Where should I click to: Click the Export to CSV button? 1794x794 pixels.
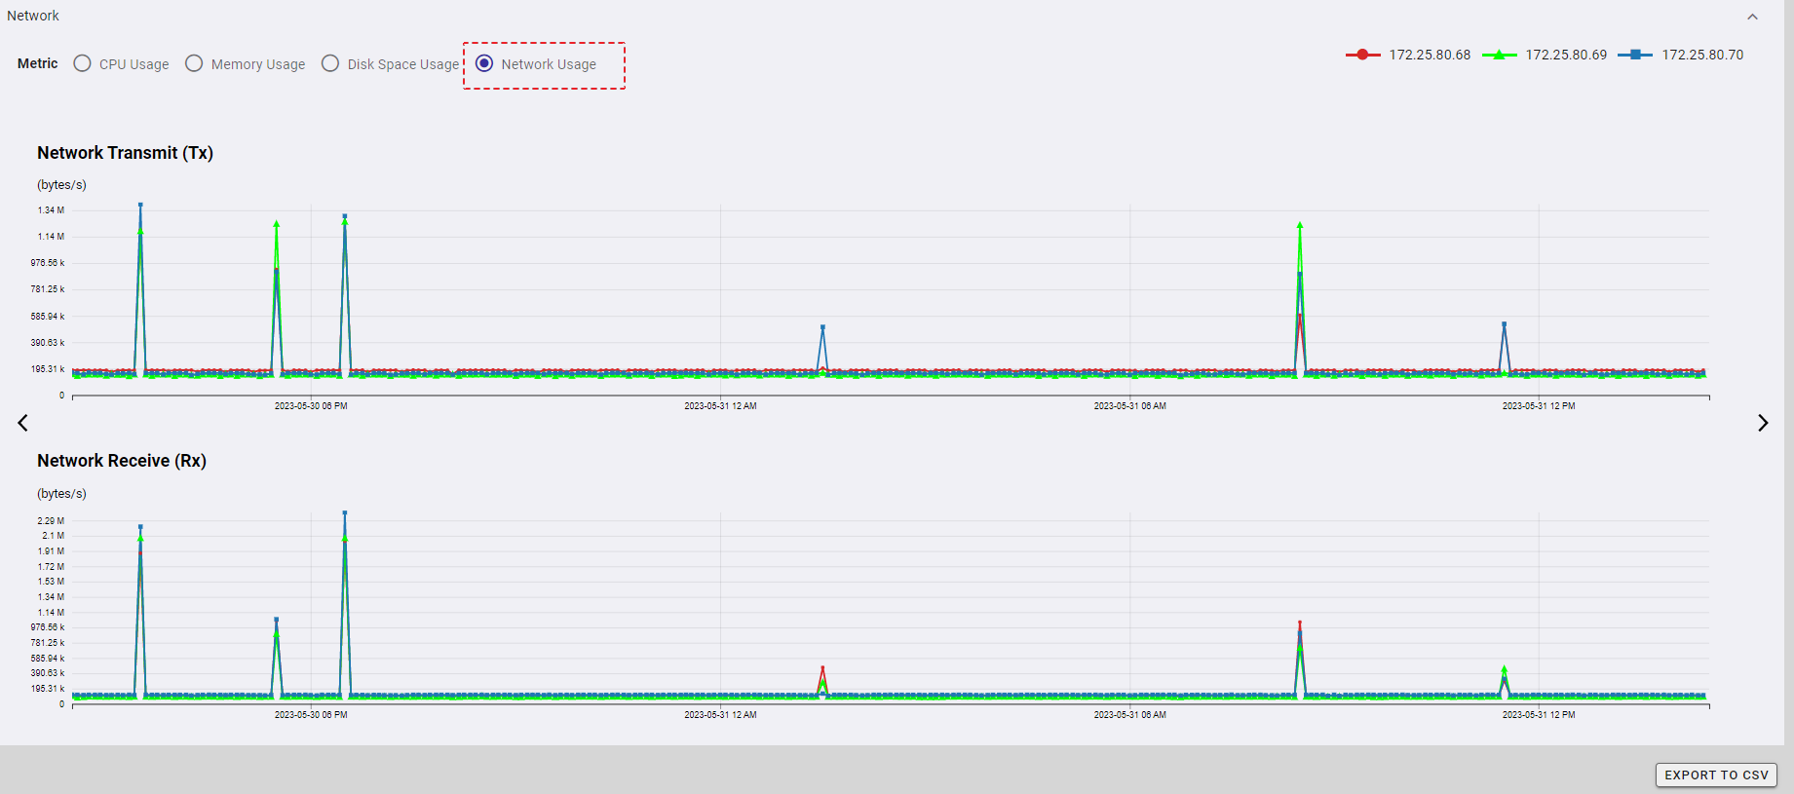point(1715,775)
